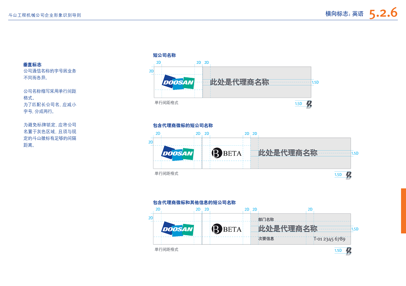Click the Doosan logo in 包含代理商徽标的短公司名称 diagram
The width and height of the screenshot is (406, 286).
(x=178, y=153)
